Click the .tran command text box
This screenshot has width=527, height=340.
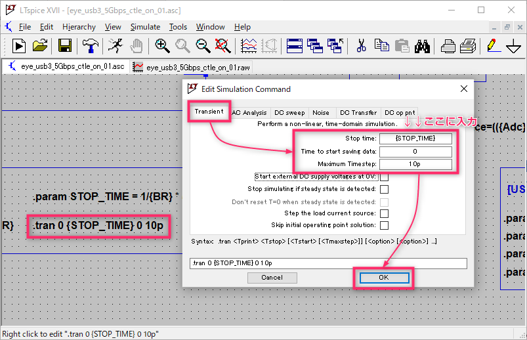(x=328, y=263)
